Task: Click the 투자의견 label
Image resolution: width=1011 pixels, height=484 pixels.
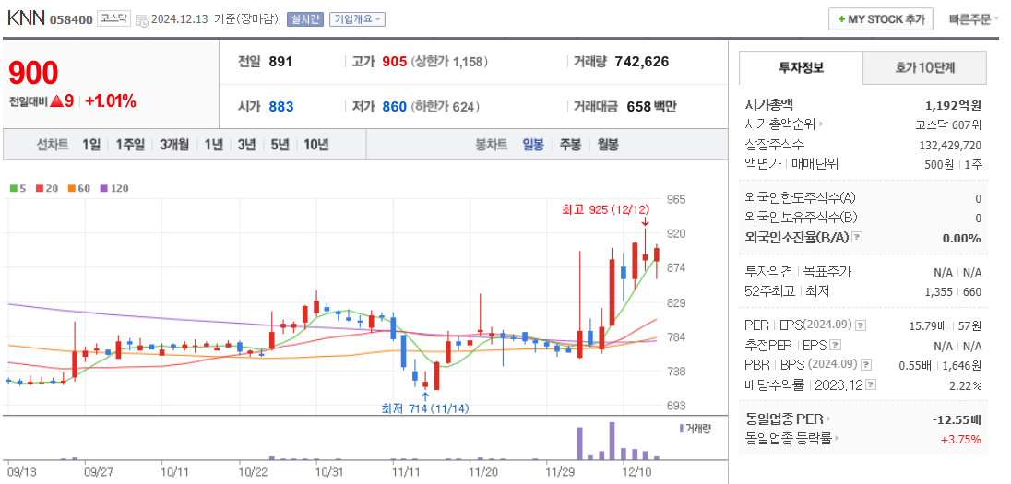Action: (768, 272)
